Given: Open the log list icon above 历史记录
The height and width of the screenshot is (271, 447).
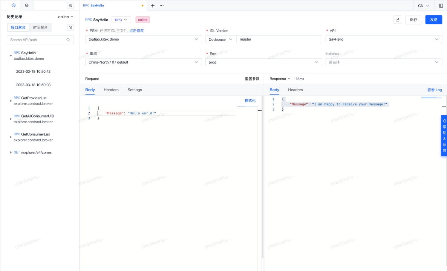Looking at the screenshot, I should 70,5.
